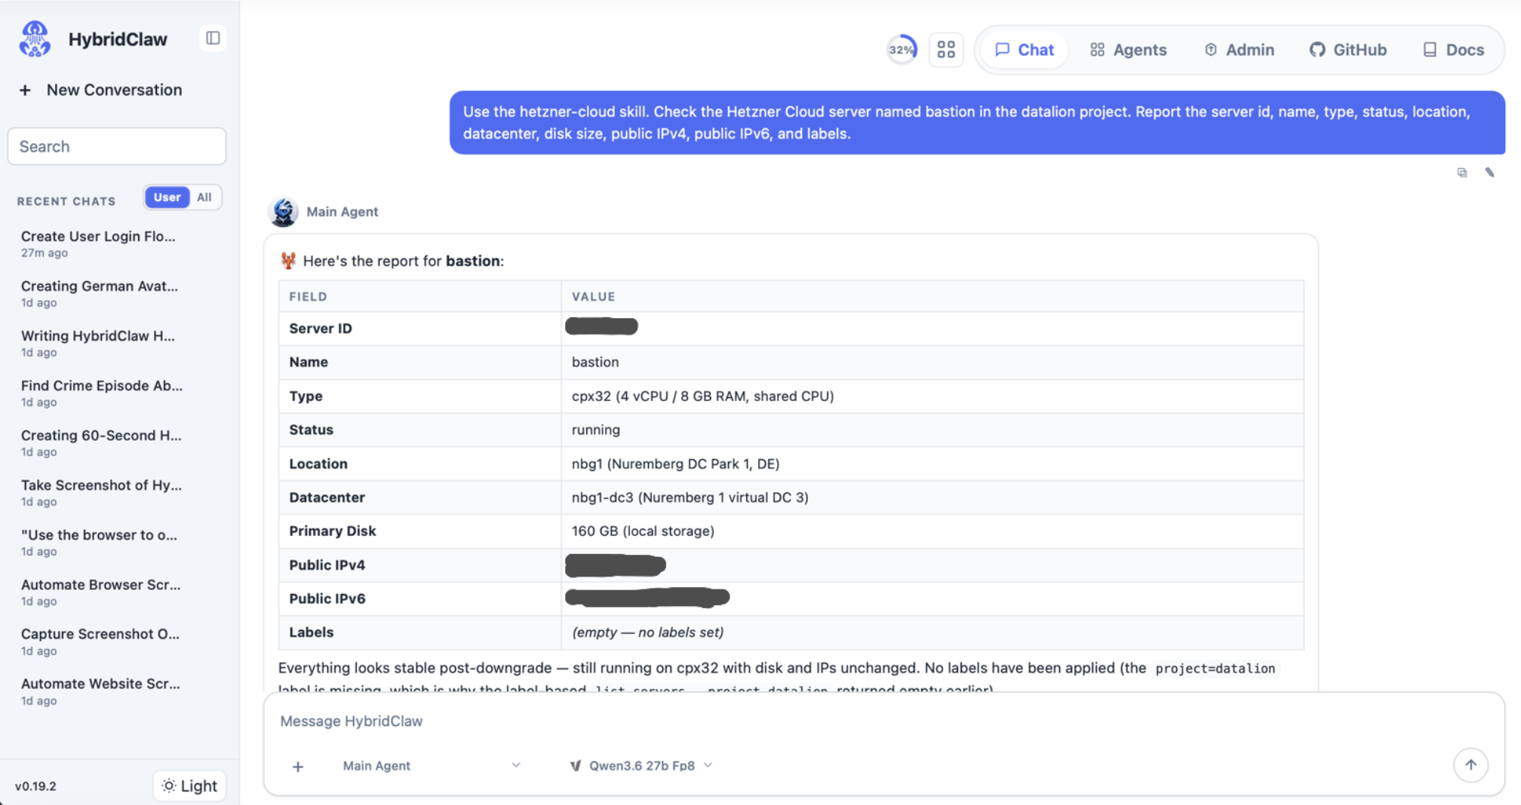Click the cpx32 type value
1521x805 pixels.
702,396
